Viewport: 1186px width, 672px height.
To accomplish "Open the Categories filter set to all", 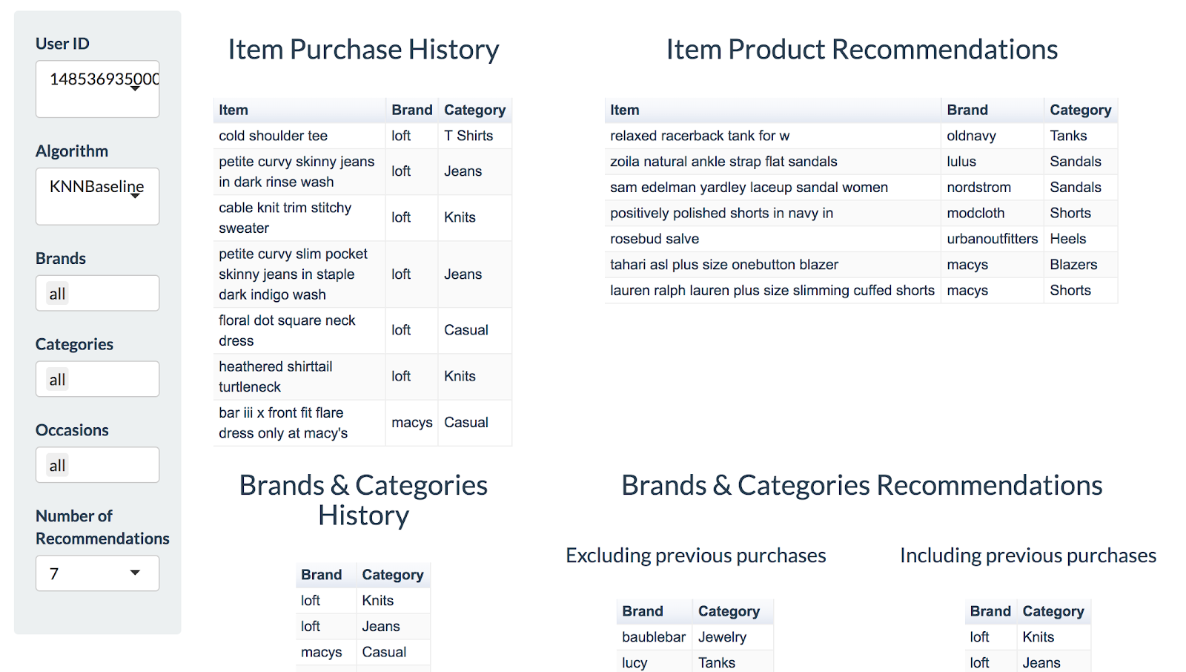I will 97,379.
